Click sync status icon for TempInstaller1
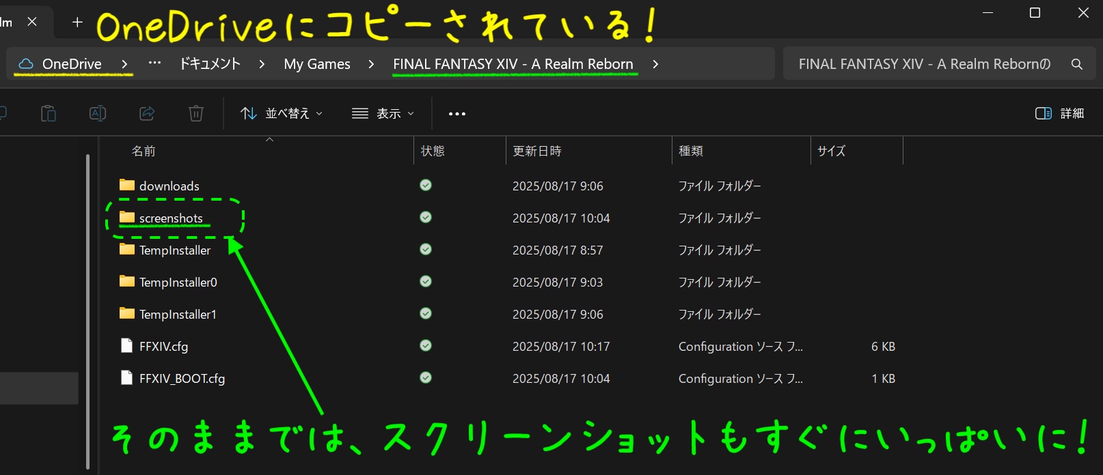 point(426,313)
